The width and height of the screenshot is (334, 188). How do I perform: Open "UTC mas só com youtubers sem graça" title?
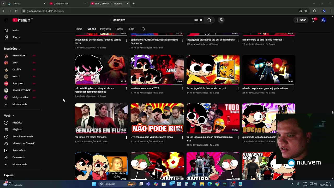(x=152, y=137)
